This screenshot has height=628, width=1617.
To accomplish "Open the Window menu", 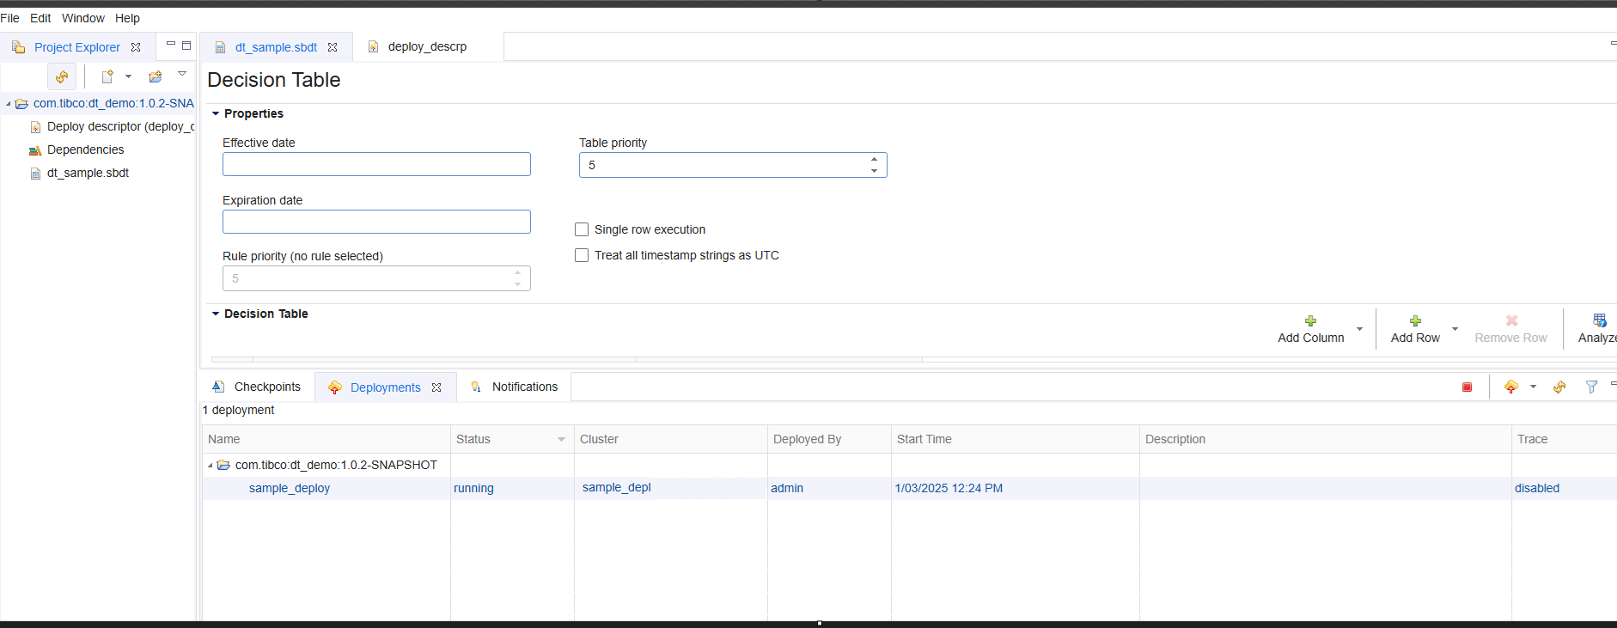I will pos(82,18).
